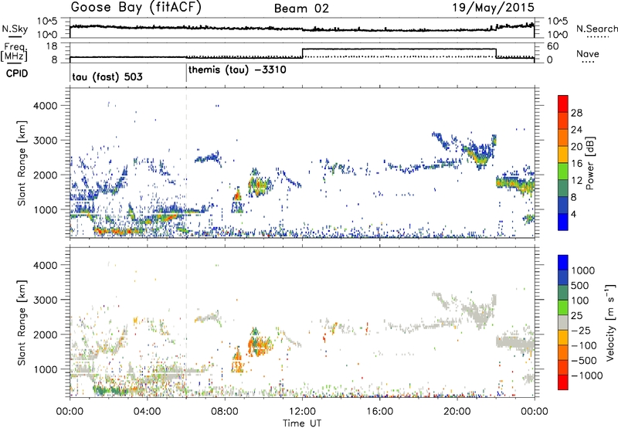Click the 'Beam 02' label
Screen dimensions: 618x428
(x=301, y=8)
